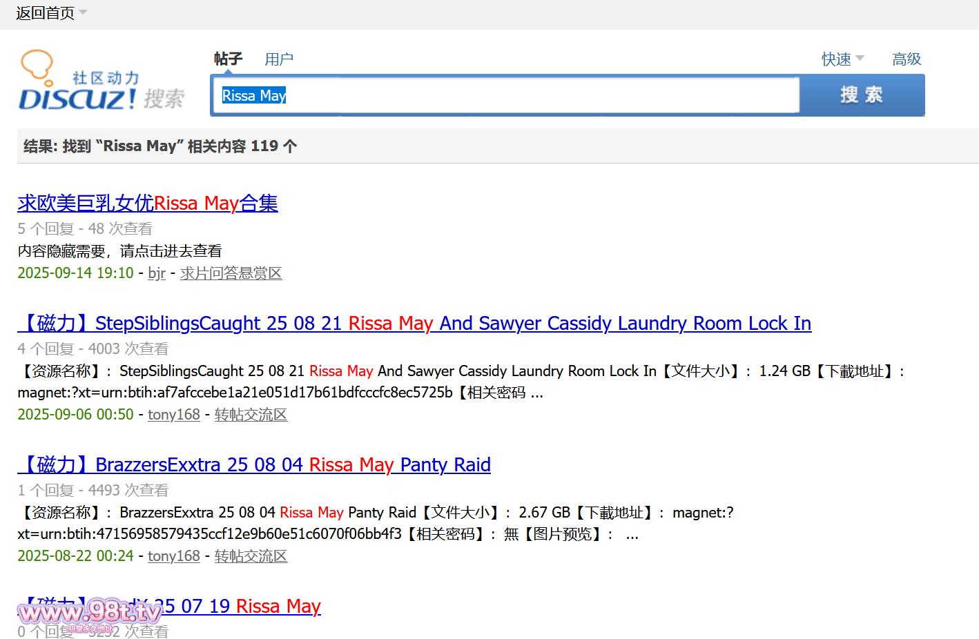Open the 高级 advanced search link
Screen dimensions: 979x639
(x=907, y=59)
